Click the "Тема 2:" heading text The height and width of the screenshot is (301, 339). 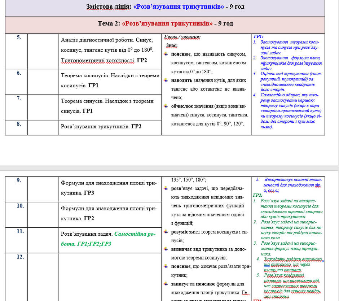pyautogui.click(x=109, y=23)
